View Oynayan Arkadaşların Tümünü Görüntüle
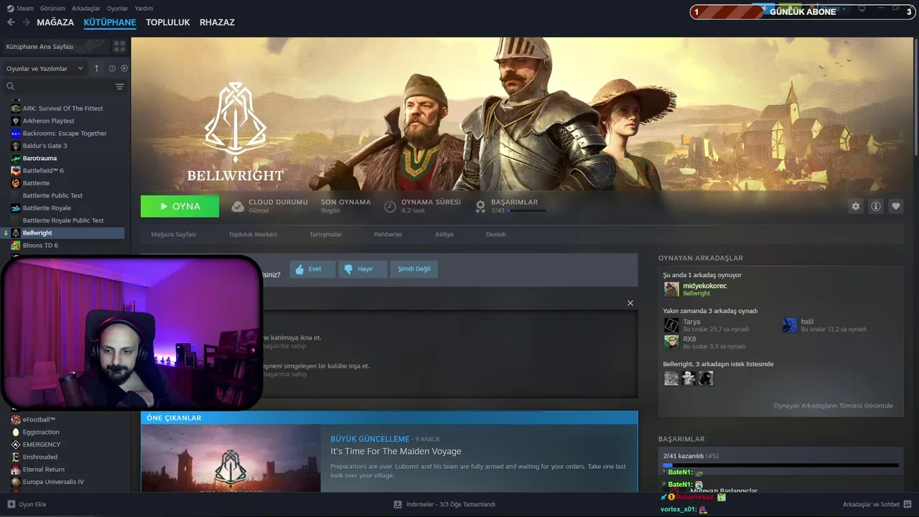 coord(833,406)
